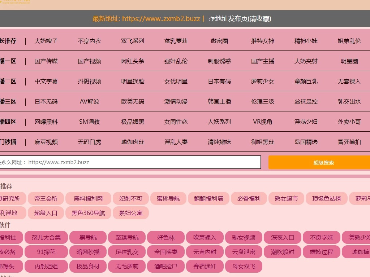Open the 云盘泄密 partner link
Screen dimensions: 370x277
(244, 252)
